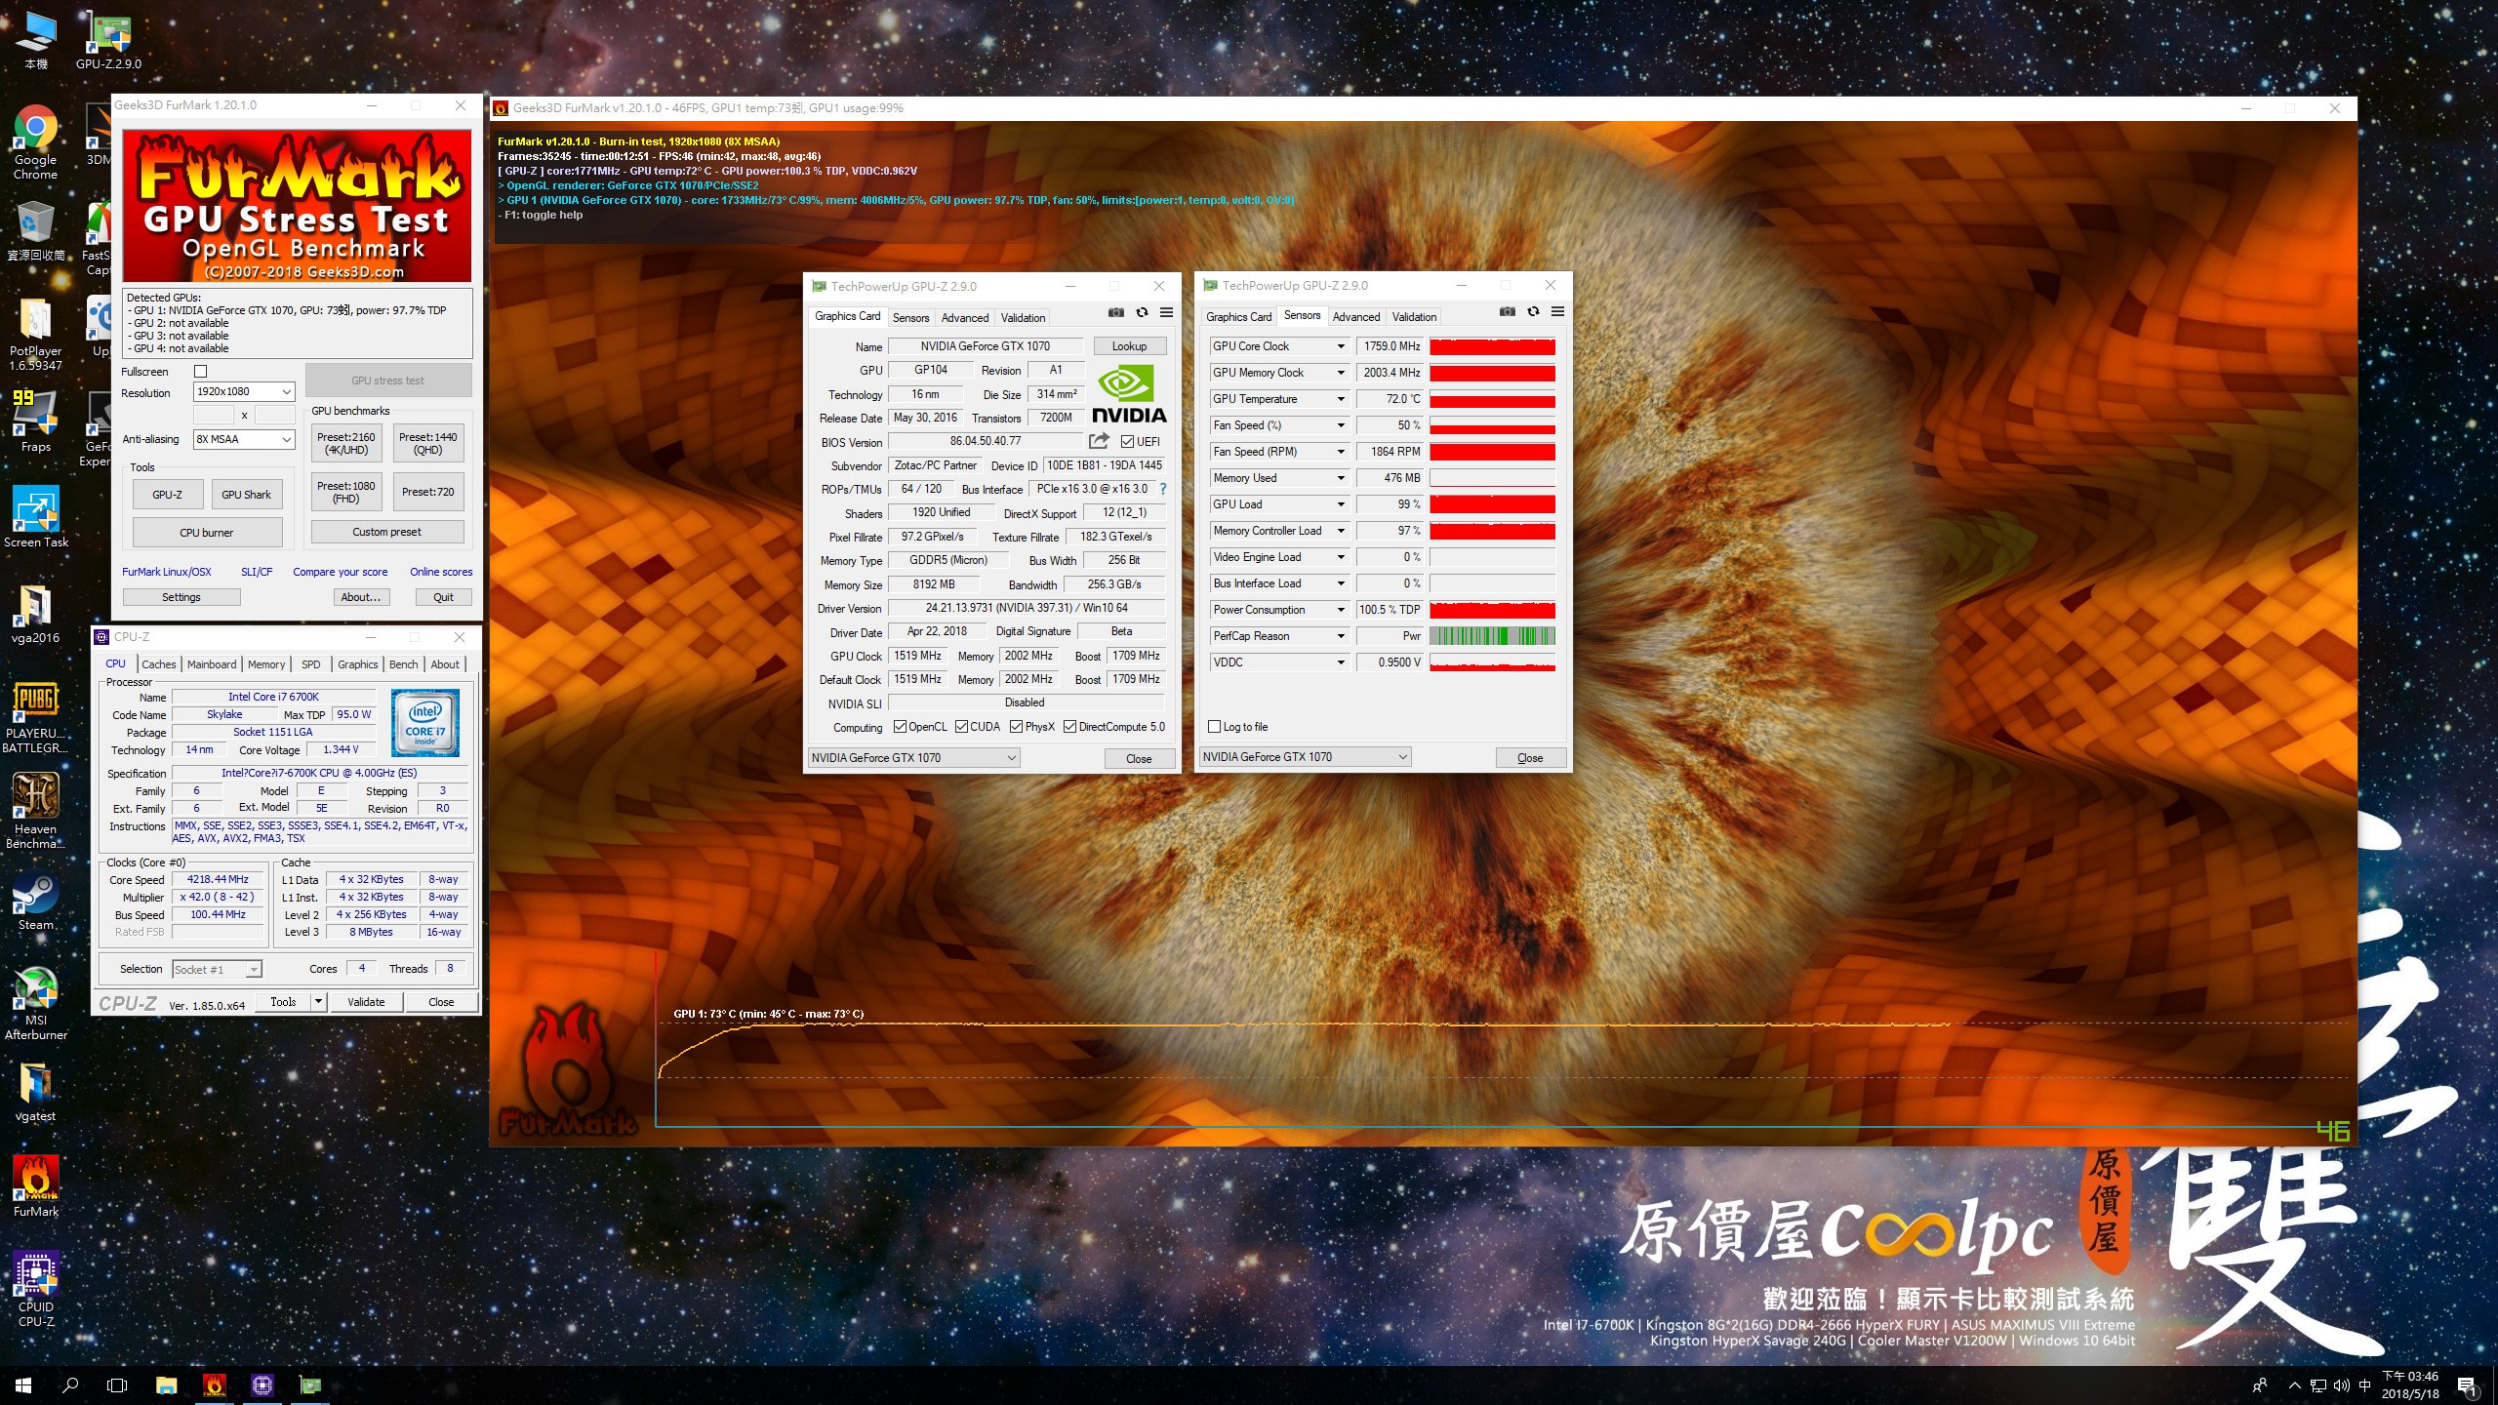Expand Power Consumption sensor dropdown
This screenshot has width=2498, height=1405.
(x=1341, y=610)
